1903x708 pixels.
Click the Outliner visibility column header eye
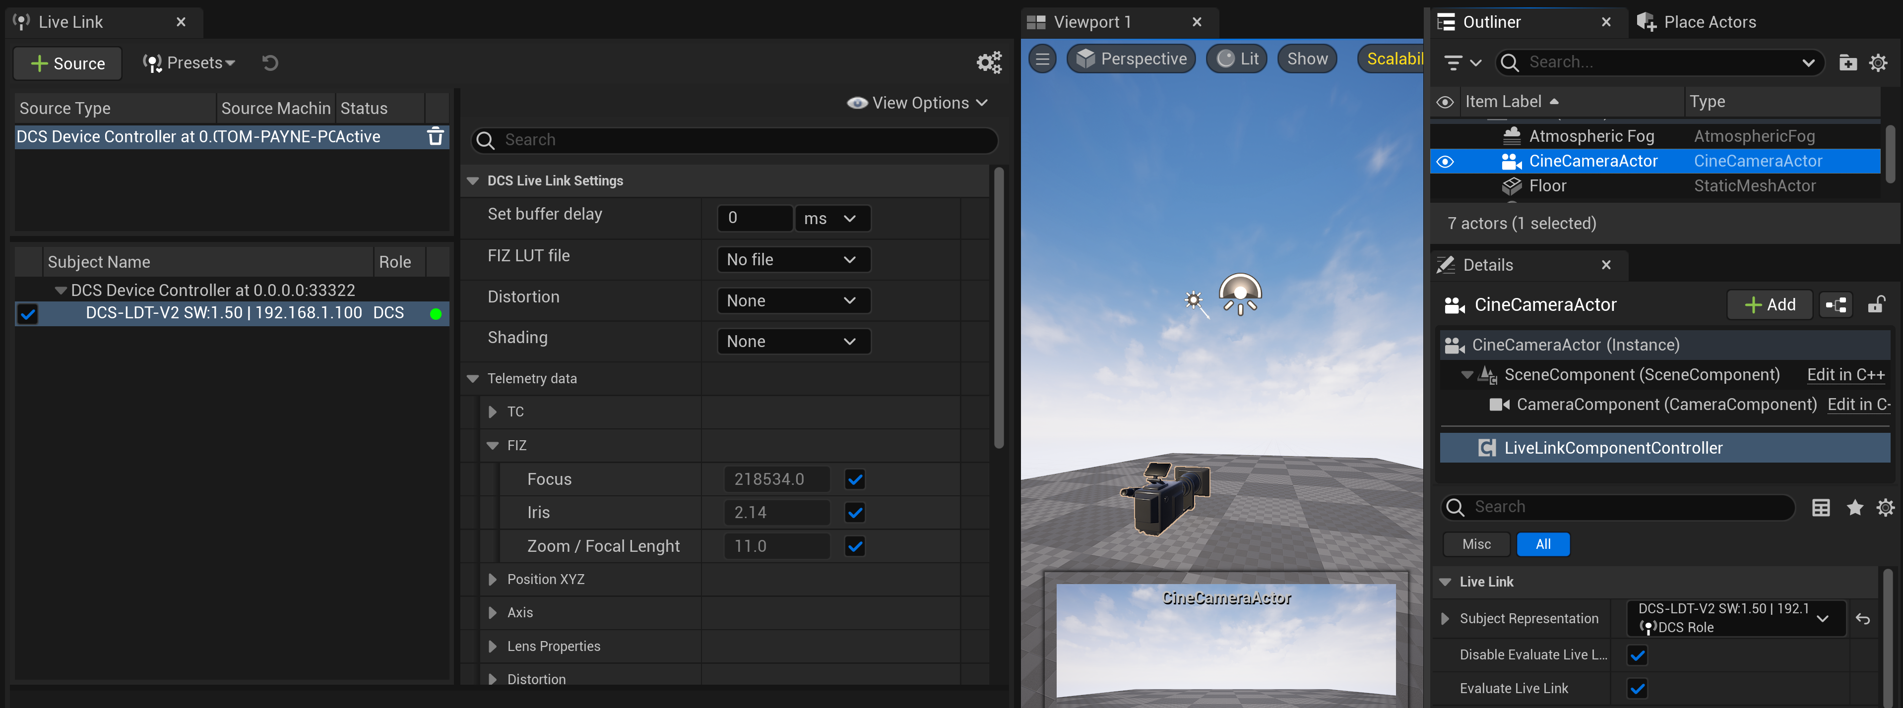point(1445,102)
